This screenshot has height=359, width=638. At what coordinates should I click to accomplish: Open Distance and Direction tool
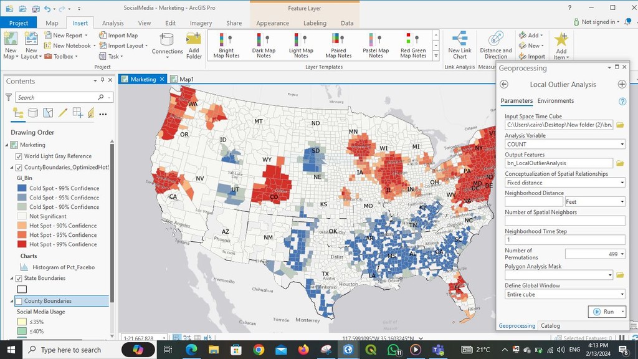click(495, 45)
